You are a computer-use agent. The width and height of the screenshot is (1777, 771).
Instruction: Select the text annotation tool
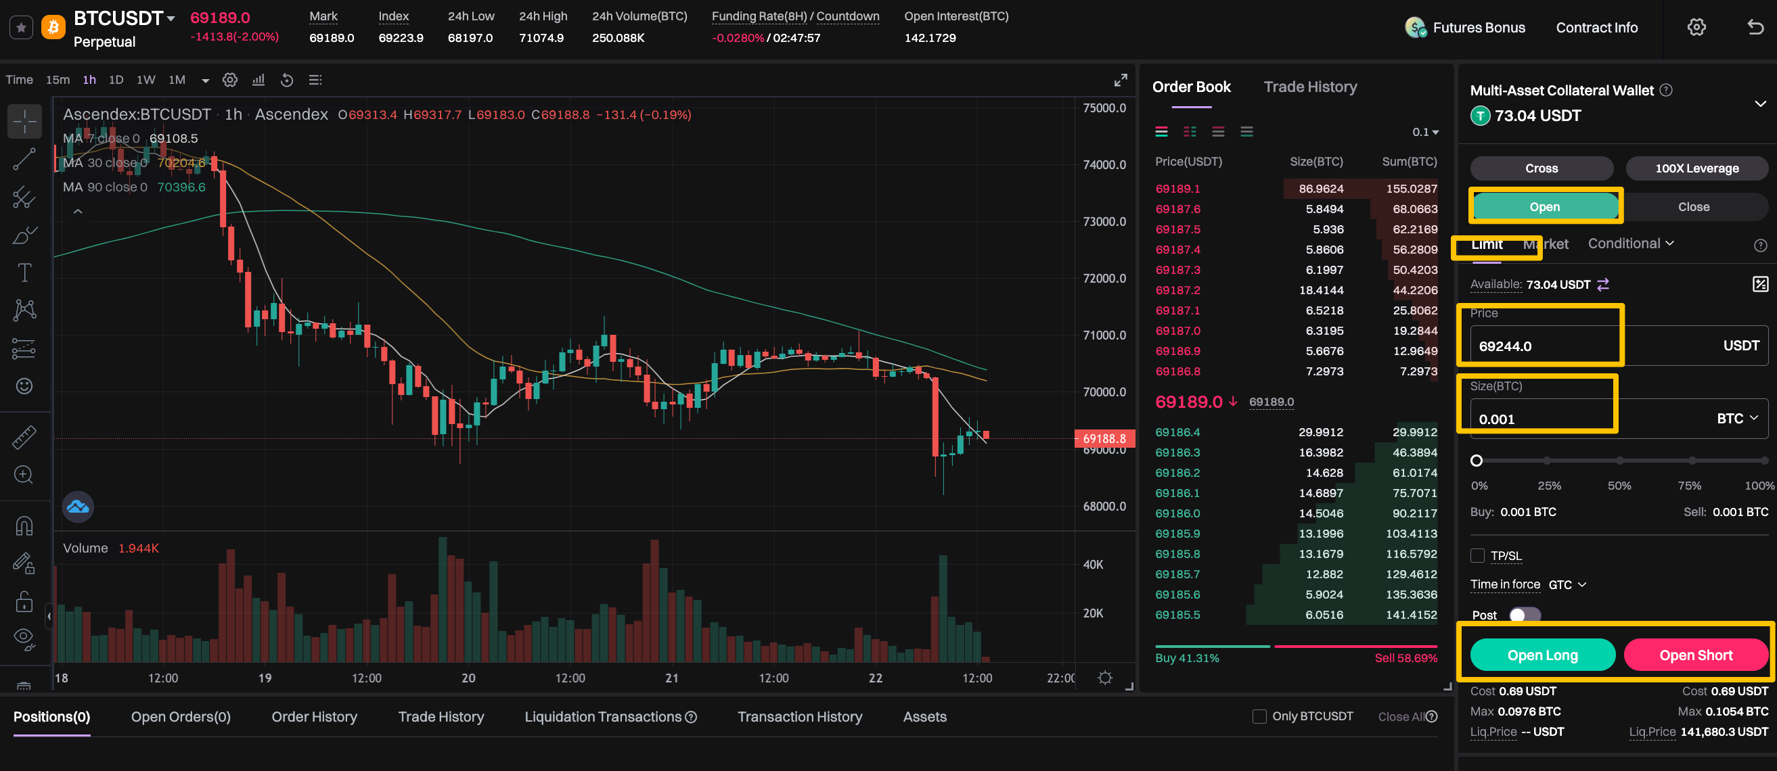(x=24, y=273)
